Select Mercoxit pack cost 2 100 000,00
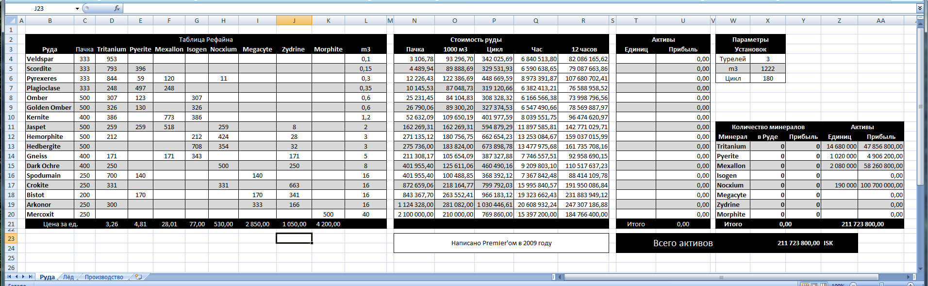The height and width of the screenshot is (286, 928). 414,214
